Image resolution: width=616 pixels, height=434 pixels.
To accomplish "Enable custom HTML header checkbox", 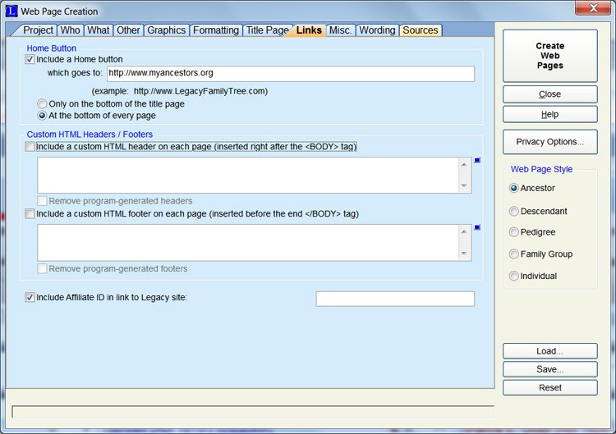I will 30,147.
